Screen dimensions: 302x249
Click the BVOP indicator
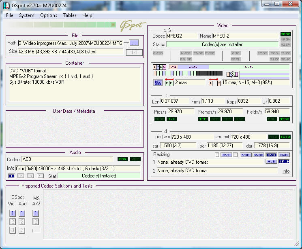pos(210,53)
